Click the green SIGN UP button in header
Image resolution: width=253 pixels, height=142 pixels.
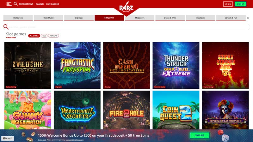pyautogui.click(x=240, y=4)
